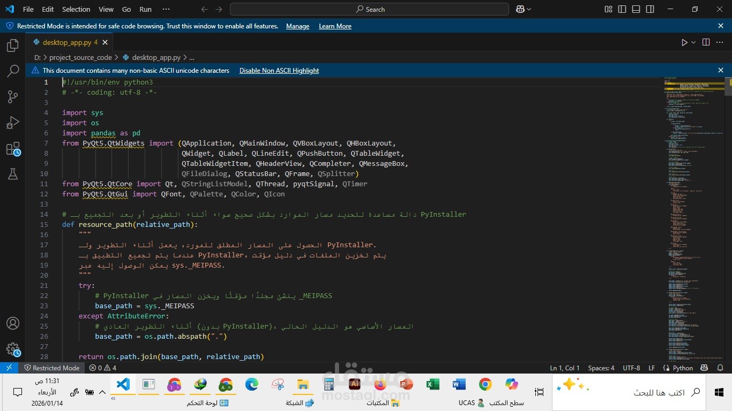Click the remote window indicator in status bar
732x411 pixels.
point(9,368)
